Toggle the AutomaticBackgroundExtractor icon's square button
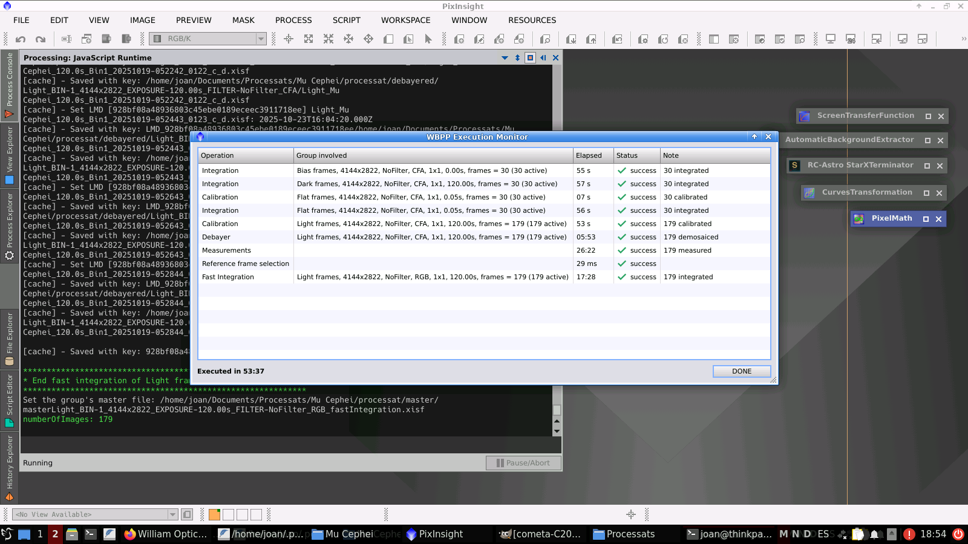The width and height of the screenshot is (968, 544). click(x=927, y=140)
